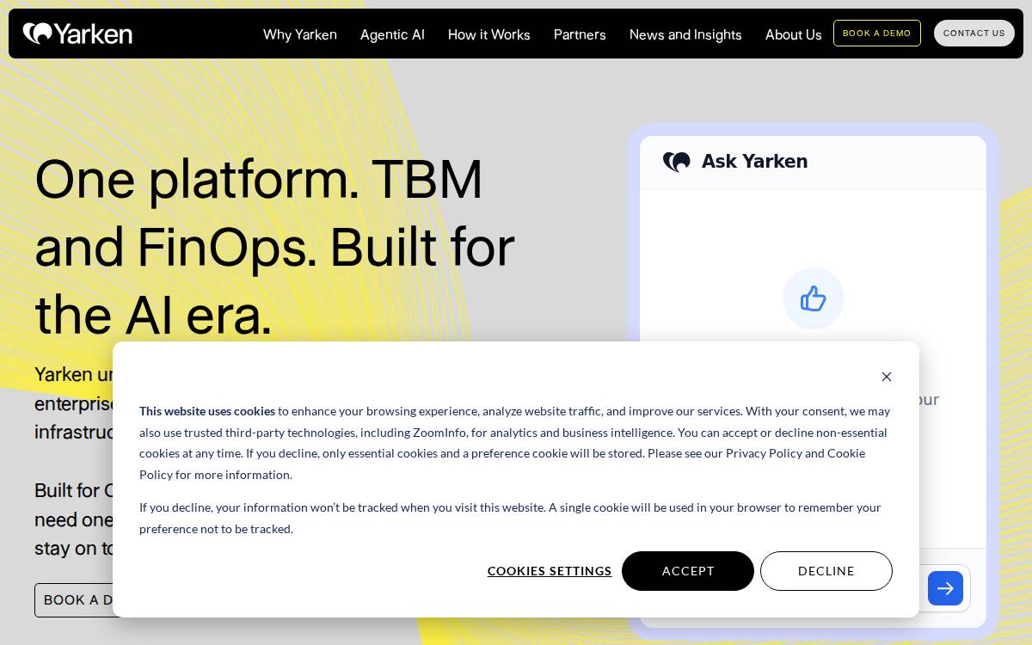Accept the website cookies

[x=688, y=571]
